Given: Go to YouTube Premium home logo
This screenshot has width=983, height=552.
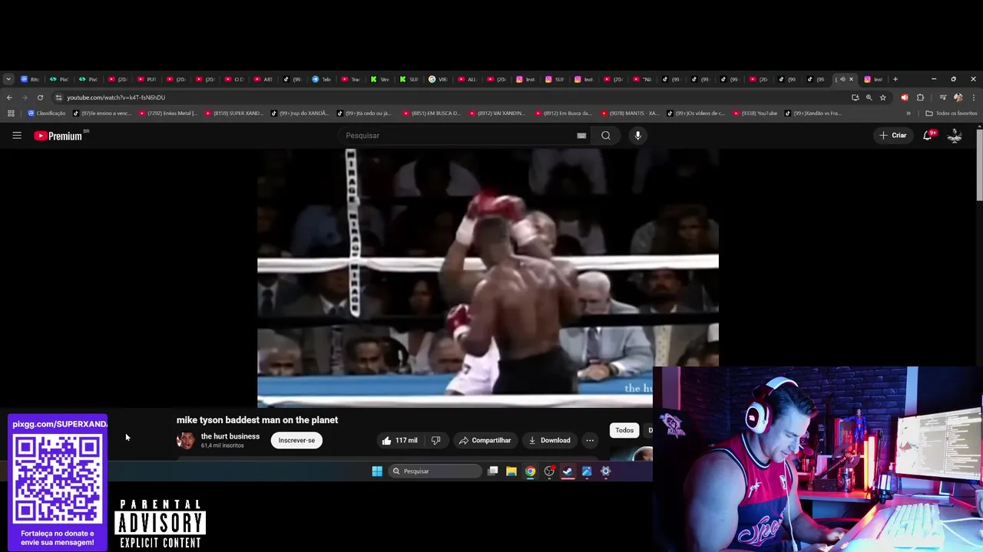Looking at the screenshot, I should click(58, 136).
